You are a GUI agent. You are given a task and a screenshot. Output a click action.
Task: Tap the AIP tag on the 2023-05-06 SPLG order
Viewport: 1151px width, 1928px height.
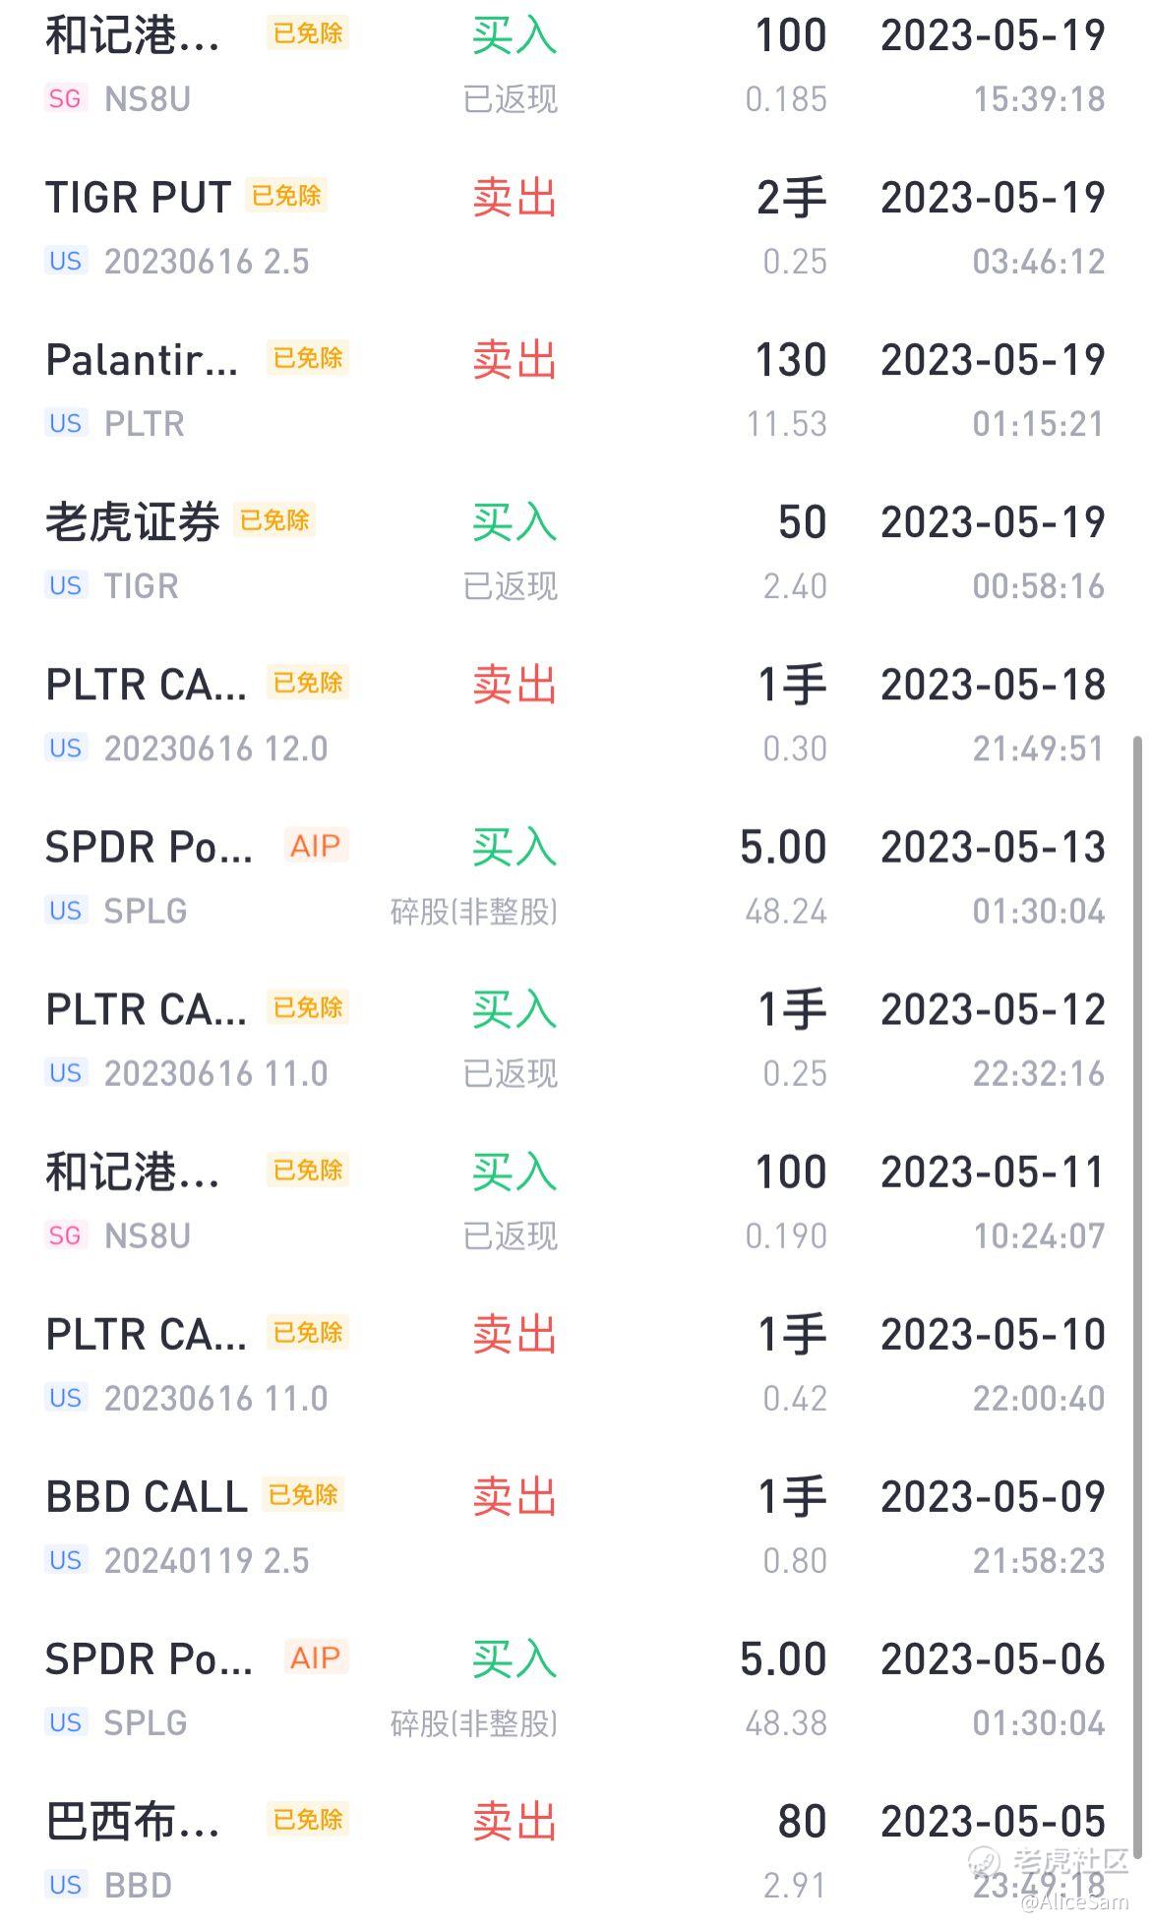[315, 1657]
